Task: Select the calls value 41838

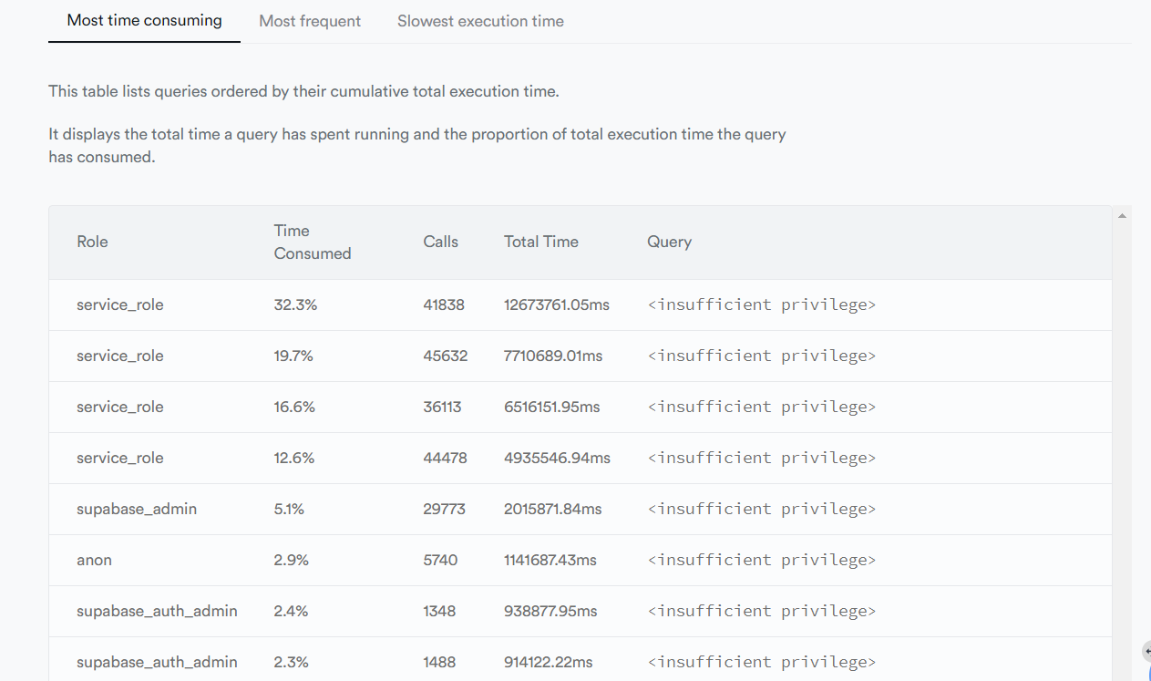Action: (444, 304)
